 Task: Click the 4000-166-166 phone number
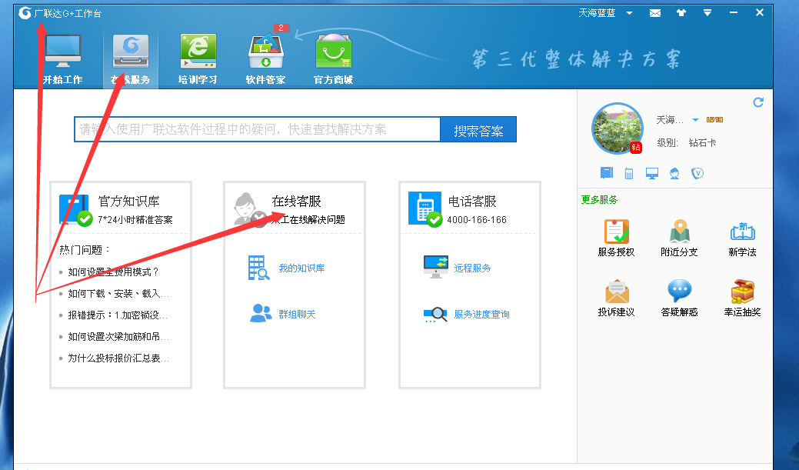(x=477, y=220)
